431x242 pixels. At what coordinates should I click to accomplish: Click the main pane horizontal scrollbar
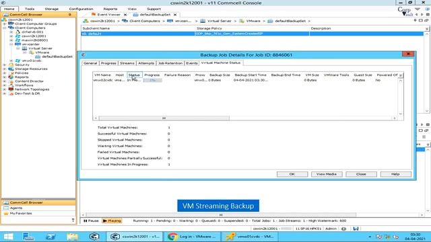coord(221,215)
